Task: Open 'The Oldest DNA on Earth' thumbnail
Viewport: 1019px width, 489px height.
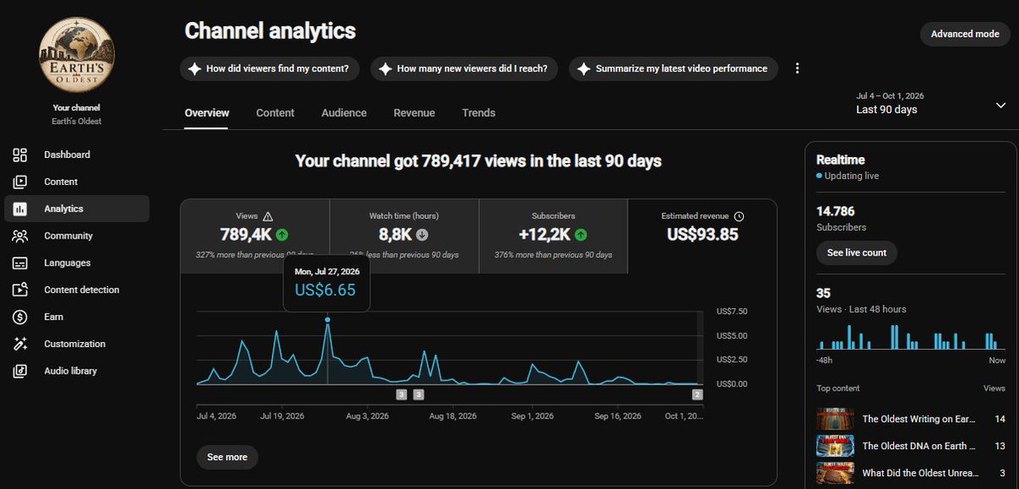Action: (835, 446)
